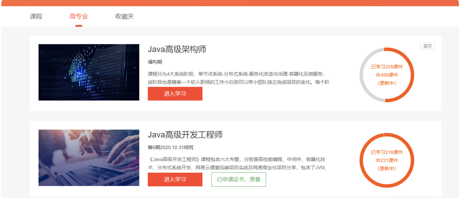The width and height of the screenshot is (475, 198).
Task: Click the 置顶 pin tag
Action: [x=427, y=46]
